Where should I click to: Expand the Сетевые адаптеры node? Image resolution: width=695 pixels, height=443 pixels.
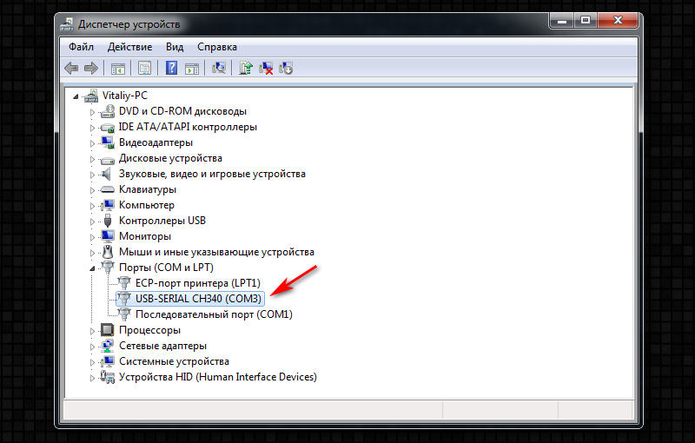point(92,347)
